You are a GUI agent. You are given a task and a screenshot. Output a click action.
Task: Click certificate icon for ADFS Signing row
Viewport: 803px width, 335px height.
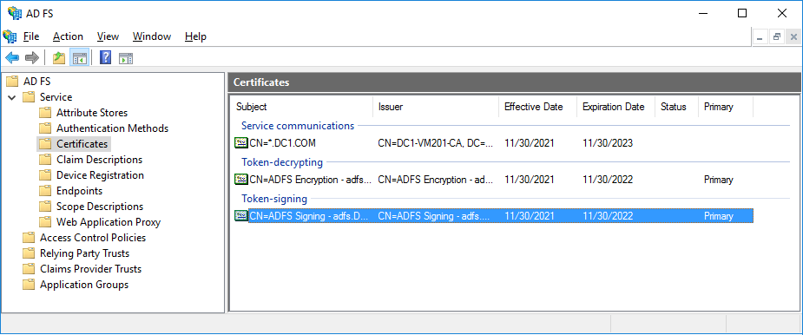(240, 216)
